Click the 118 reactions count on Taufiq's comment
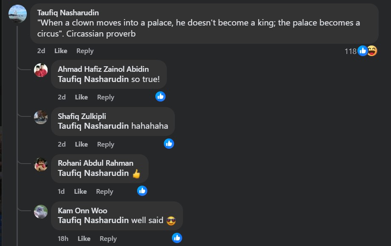 350,51
